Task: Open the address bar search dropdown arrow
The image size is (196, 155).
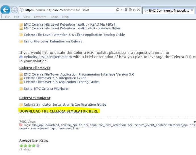Action: click(122, 10)
